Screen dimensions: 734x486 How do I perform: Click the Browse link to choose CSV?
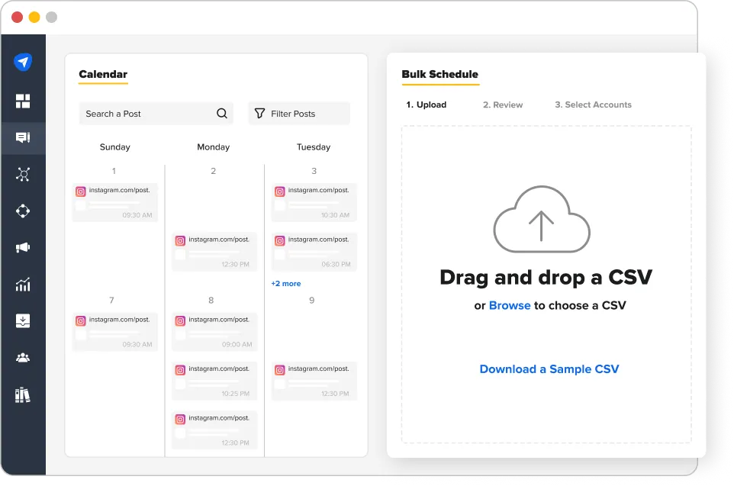510,305
